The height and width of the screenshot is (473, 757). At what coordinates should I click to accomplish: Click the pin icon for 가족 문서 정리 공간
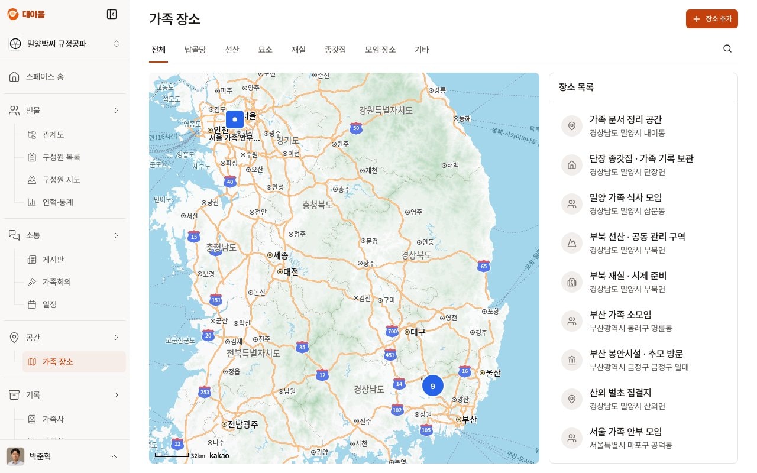pyautogui.click(x=572, y=126)
